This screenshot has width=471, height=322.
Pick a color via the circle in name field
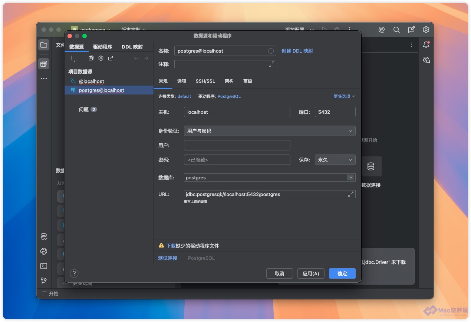(271, 51)
